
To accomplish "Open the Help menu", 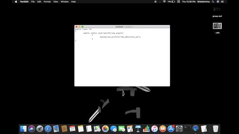I will pos(74,1).
